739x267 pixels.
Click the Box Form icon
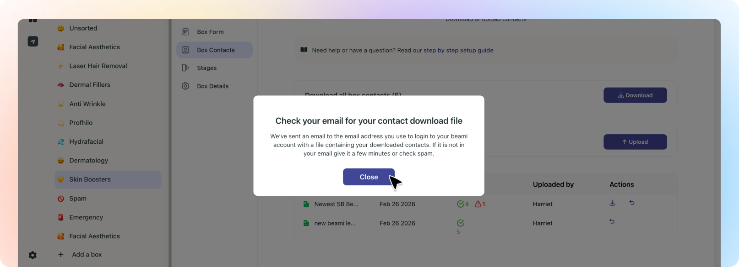(x=185, y=32)
